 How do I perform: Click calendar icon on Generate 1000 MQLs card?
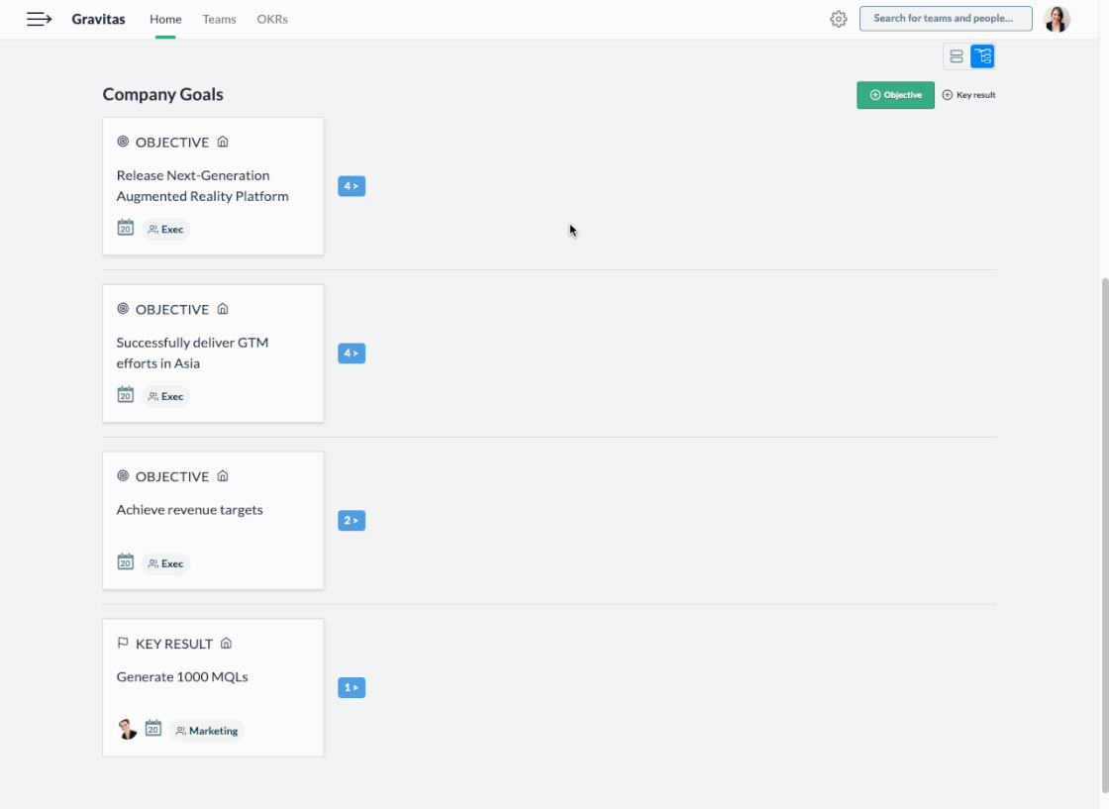pyautogui.click(x=153, y=729)
